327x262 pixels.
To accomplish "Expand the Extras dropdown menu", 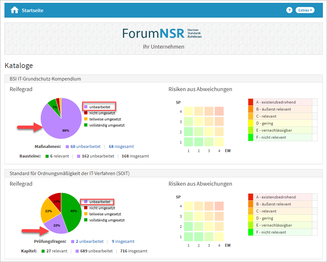I will tap(305, 10).
